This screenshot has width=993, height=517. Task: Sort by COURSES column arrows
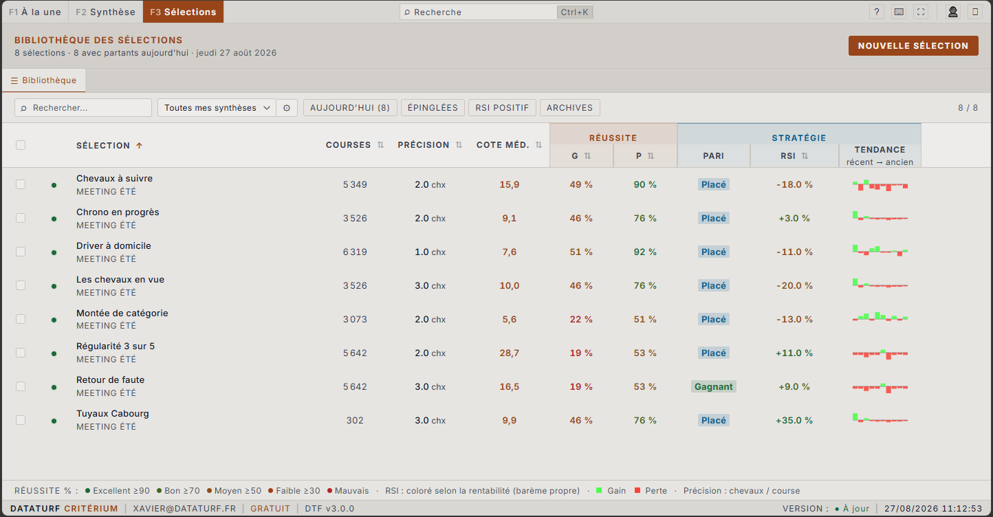(380, 145)
